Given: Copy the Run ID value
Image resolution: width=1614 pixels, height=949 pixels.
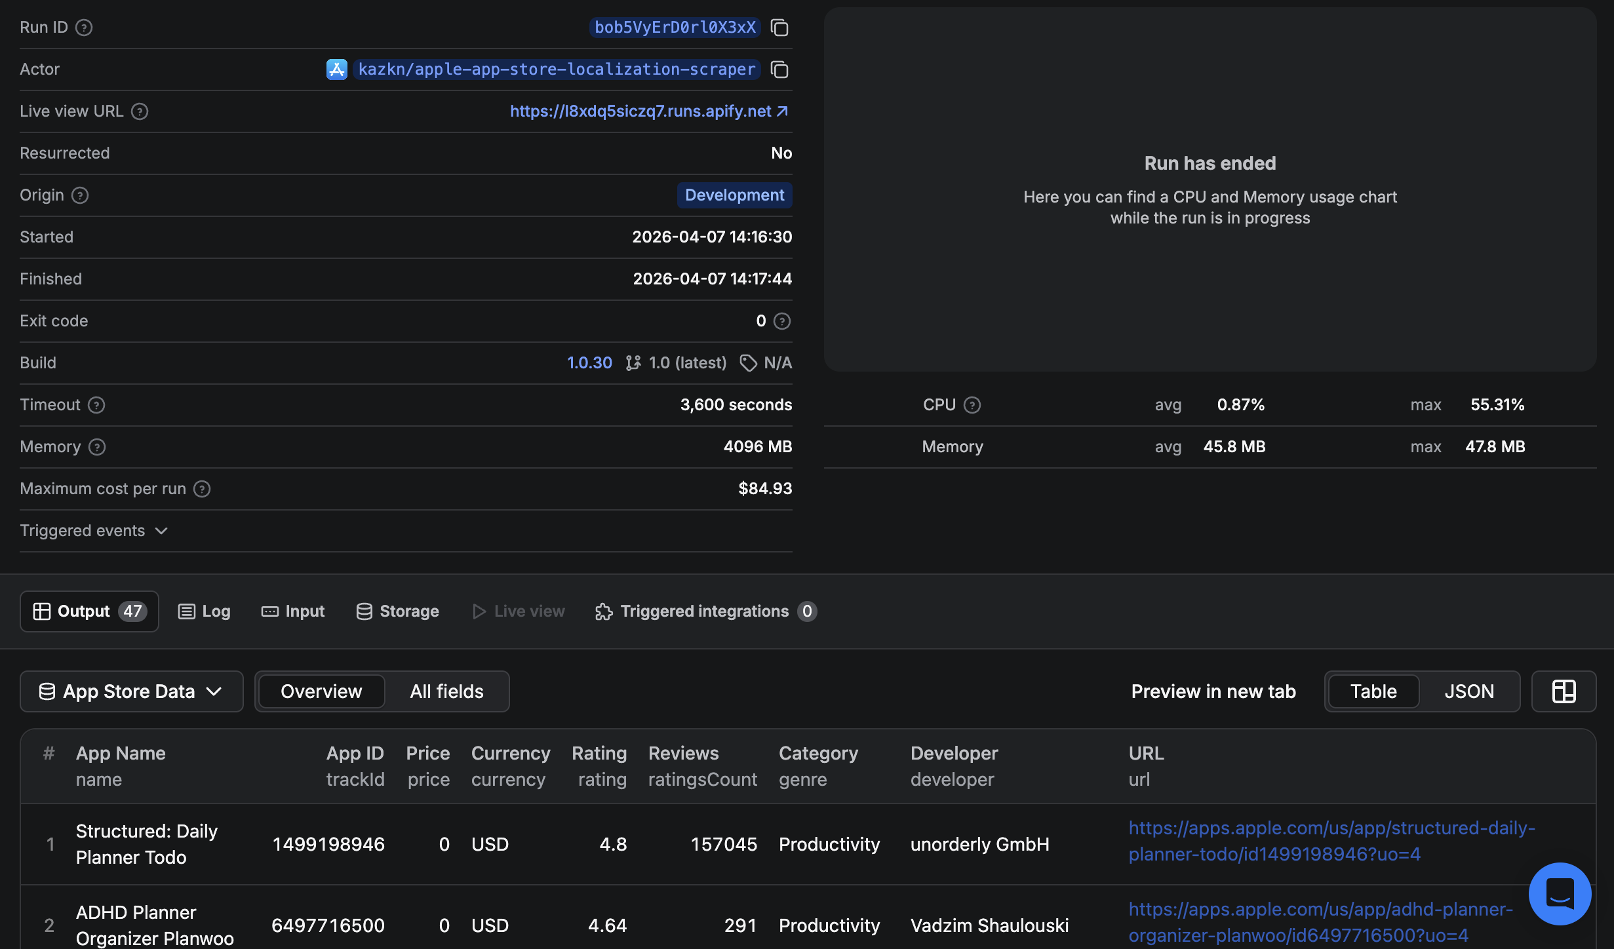Looking at the screenshot, I should [779, 28].
